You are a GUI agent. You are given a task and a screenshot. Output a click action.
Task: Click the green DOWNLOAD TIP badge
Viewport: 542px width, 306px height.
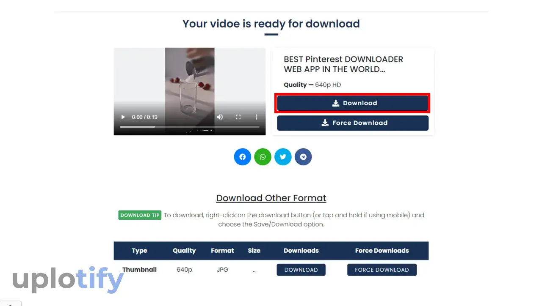pyautogui.click(x=140, y=215)
